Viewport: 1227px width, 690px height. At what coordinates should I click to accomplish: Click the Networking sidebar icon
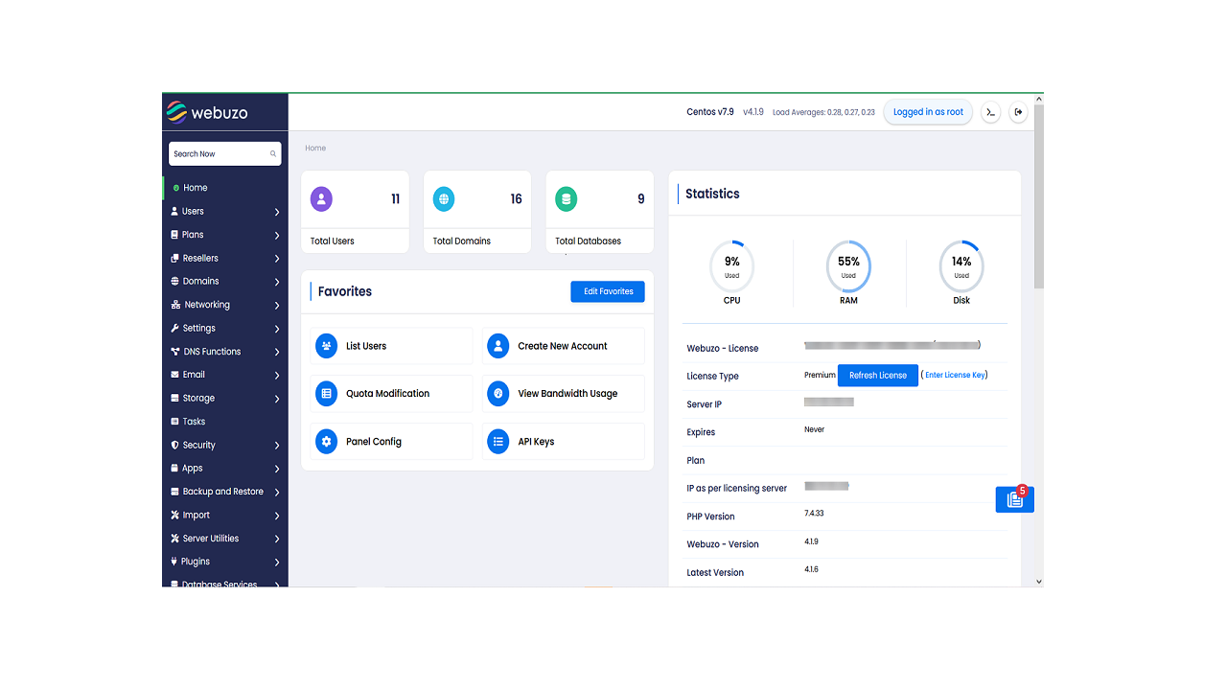coord(175,305)
